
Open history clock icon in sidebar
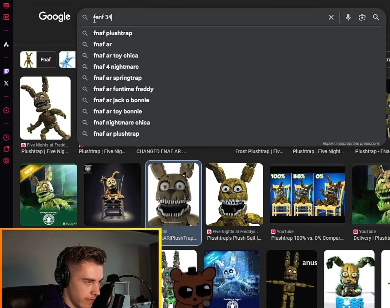6,137
